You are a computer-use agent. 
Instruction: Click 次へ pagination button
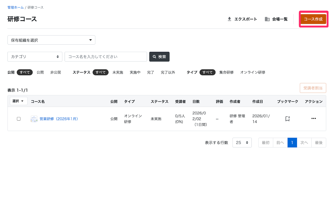coord(304,143)
